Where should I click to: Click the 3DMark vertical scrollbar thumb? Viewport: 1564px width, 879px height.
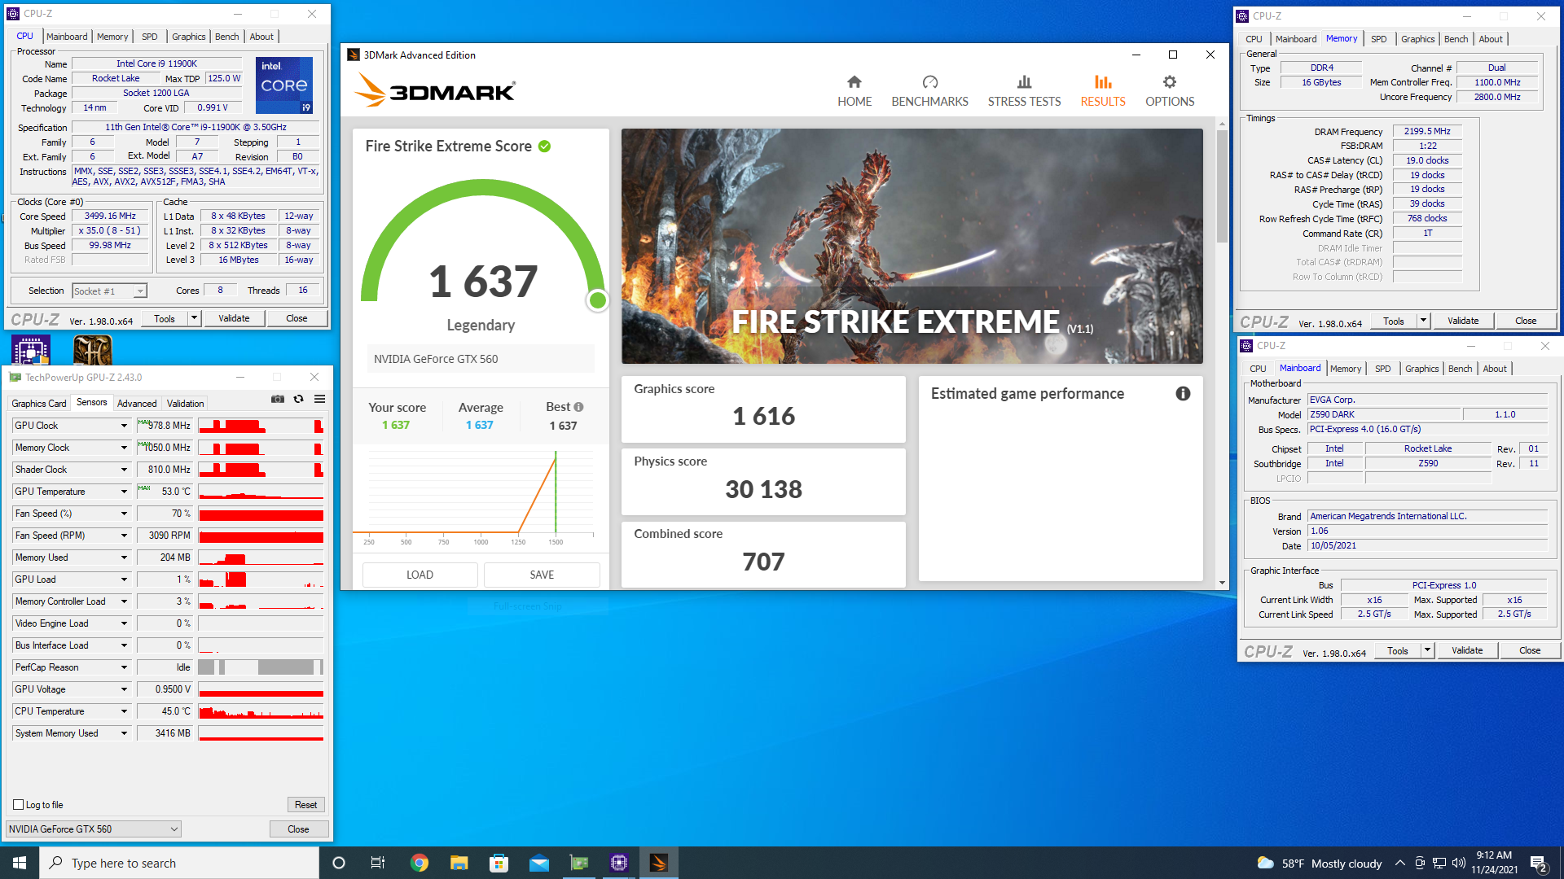1222,186
